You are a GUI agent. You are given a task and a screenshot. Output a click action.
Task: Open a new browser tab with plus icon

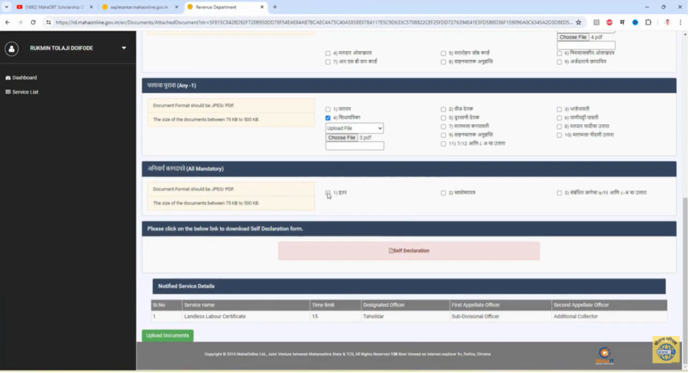(x=275, y=7)
